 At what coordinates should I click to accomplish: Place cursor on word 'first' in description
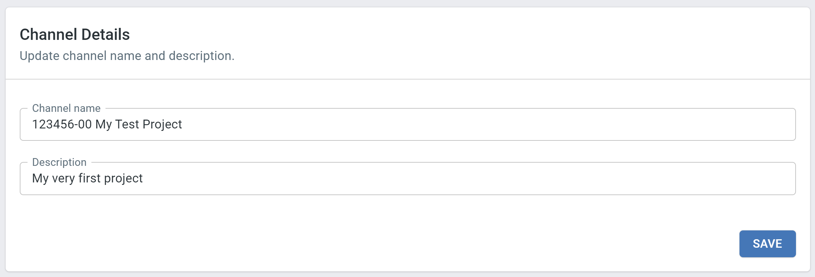coord(90,178)
